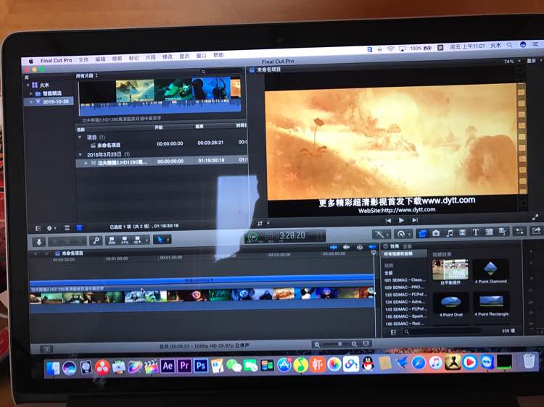Open WeChat from the Dock
544x407 pixels.
[234, 366]
